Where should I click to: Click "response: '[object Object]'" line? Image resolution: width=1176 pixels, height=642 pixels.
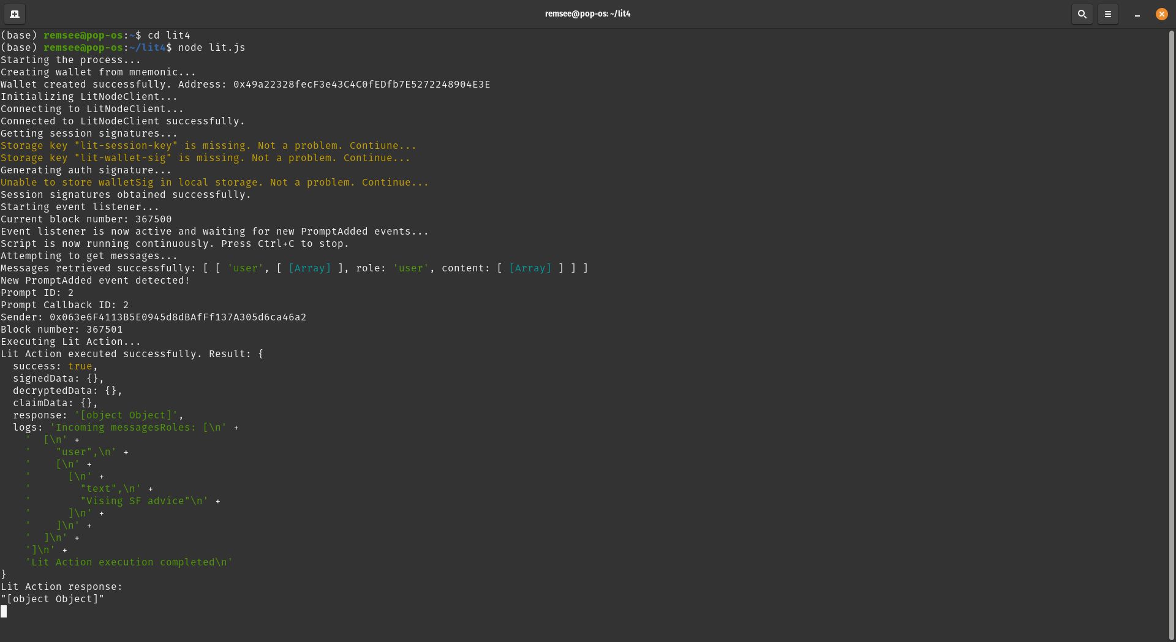(98, 415)
